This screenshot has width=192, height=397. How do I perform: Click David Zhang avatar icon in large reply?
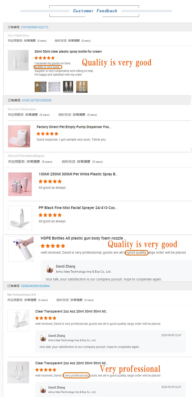[50, 269]
